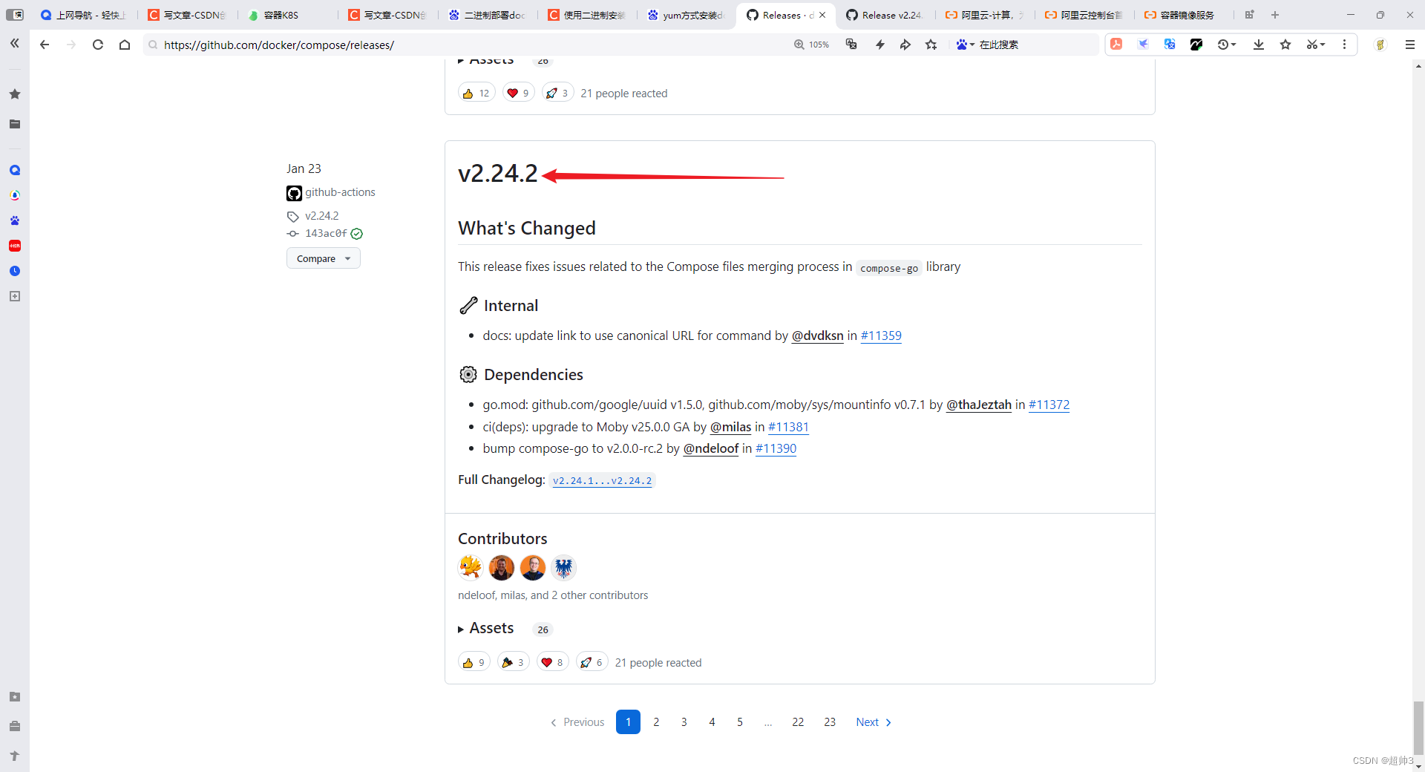
Task: Open the browser hamburger main menu
Action: click(1410, 45)
